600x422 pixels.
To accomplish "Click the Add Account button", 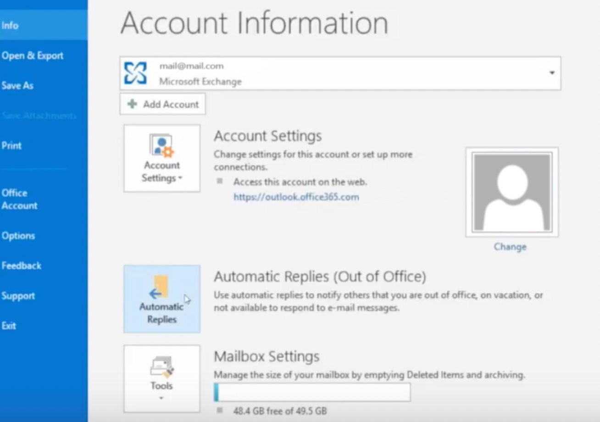I will coord(162,104).
